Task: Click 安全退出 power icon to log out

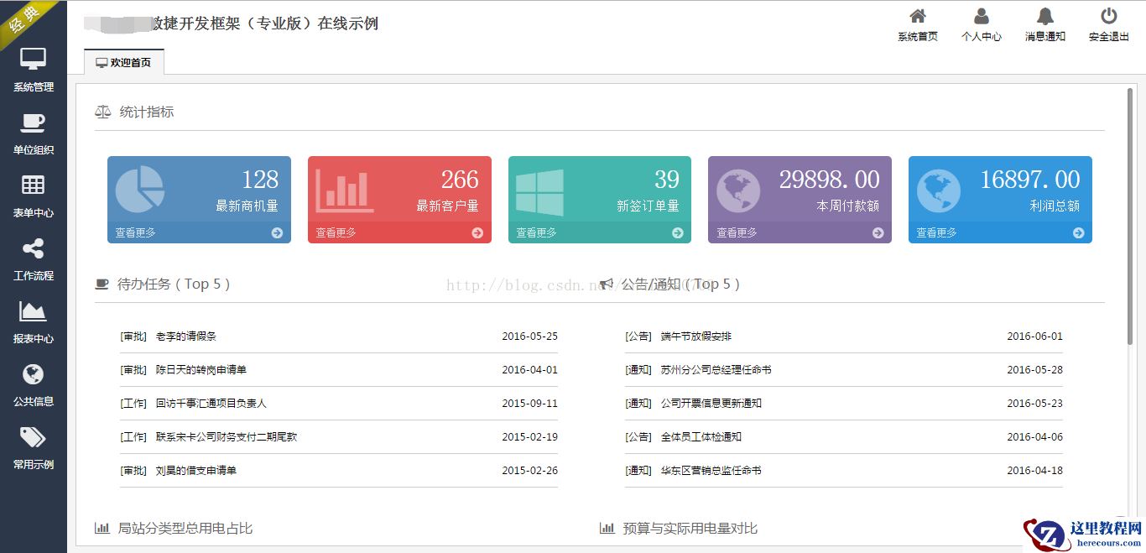Action: pyautogui.click(x=1108, y=17)
